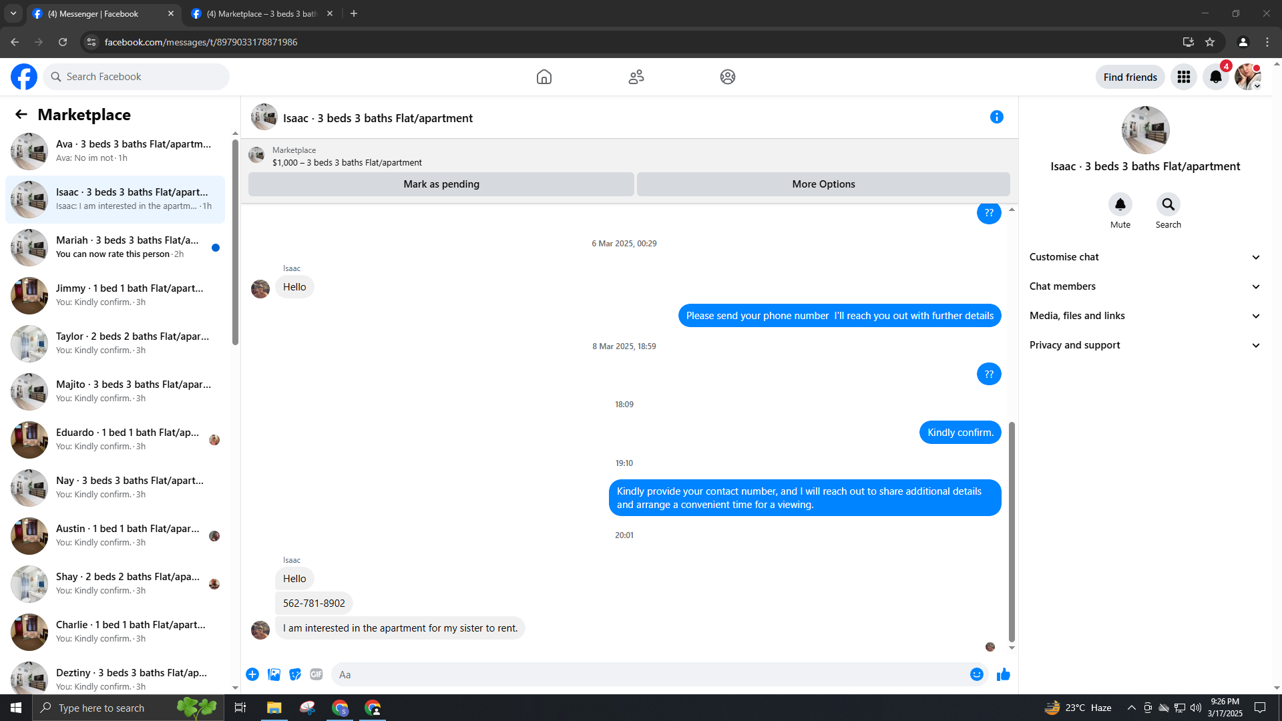The width and height of the screenshot is (1282, 721).
Task: Open the weather widget showing 23°C Haze
Action: 1078,708
